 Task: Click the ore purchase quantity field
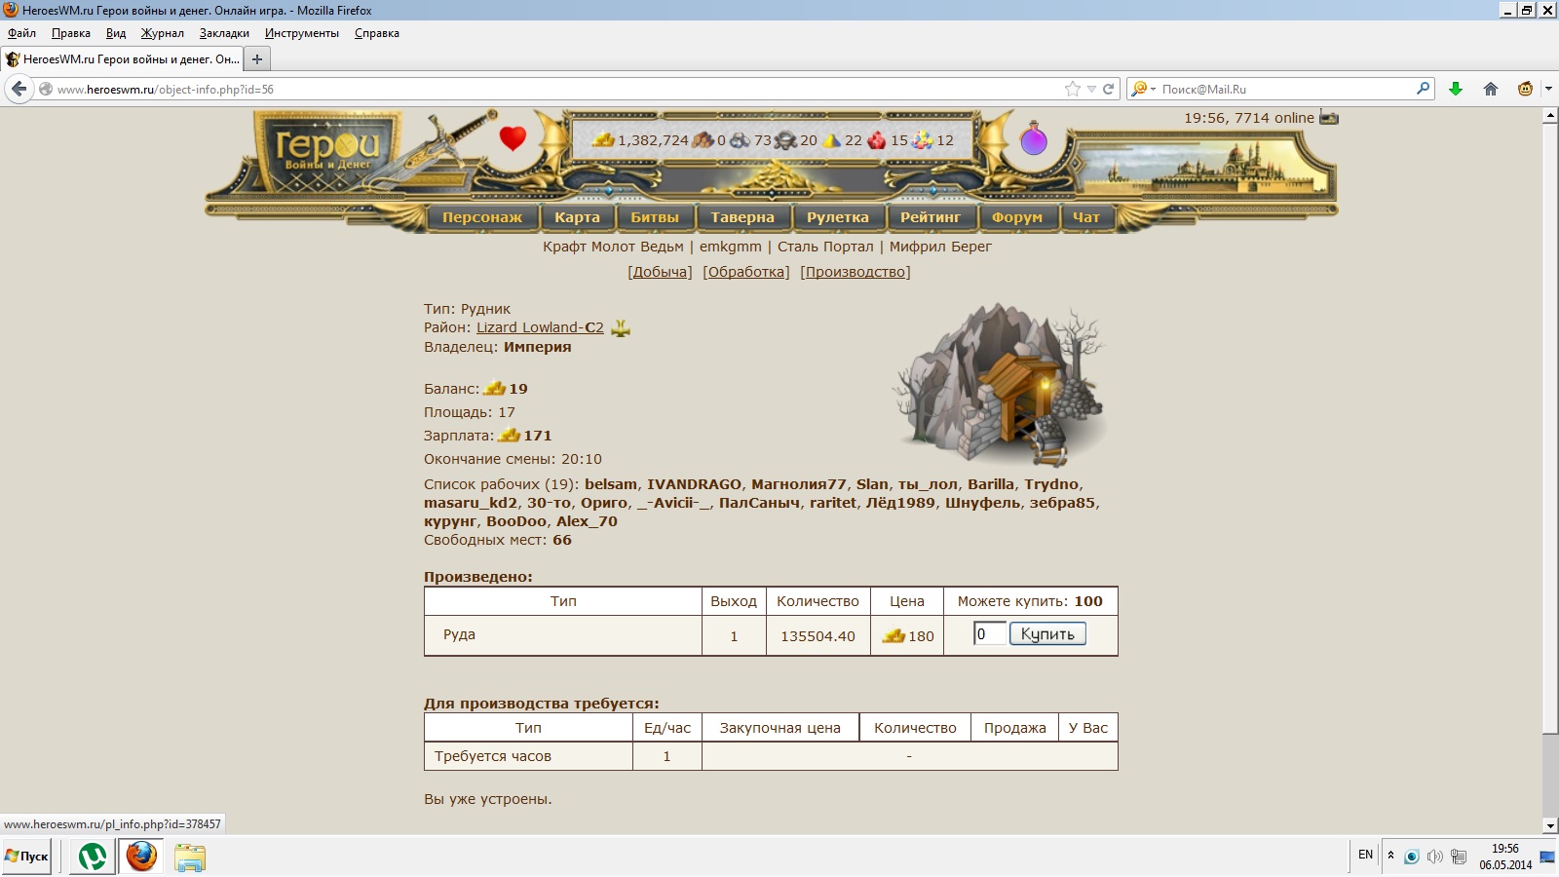989,634
